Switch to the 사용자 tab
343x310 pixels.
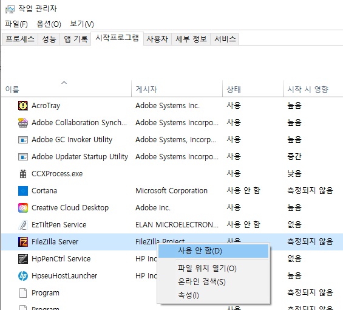coord(157,39)
